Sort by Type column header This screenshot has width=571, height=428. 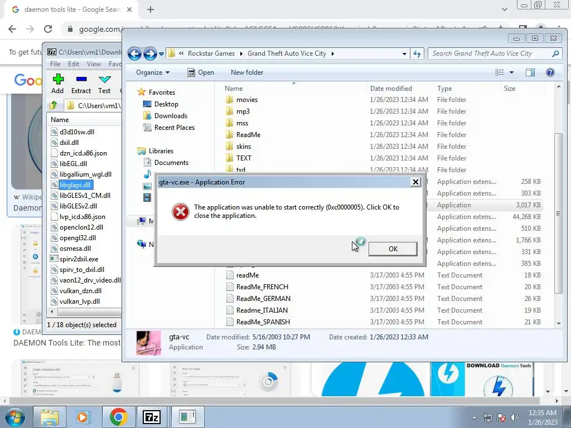click(444, 89)
